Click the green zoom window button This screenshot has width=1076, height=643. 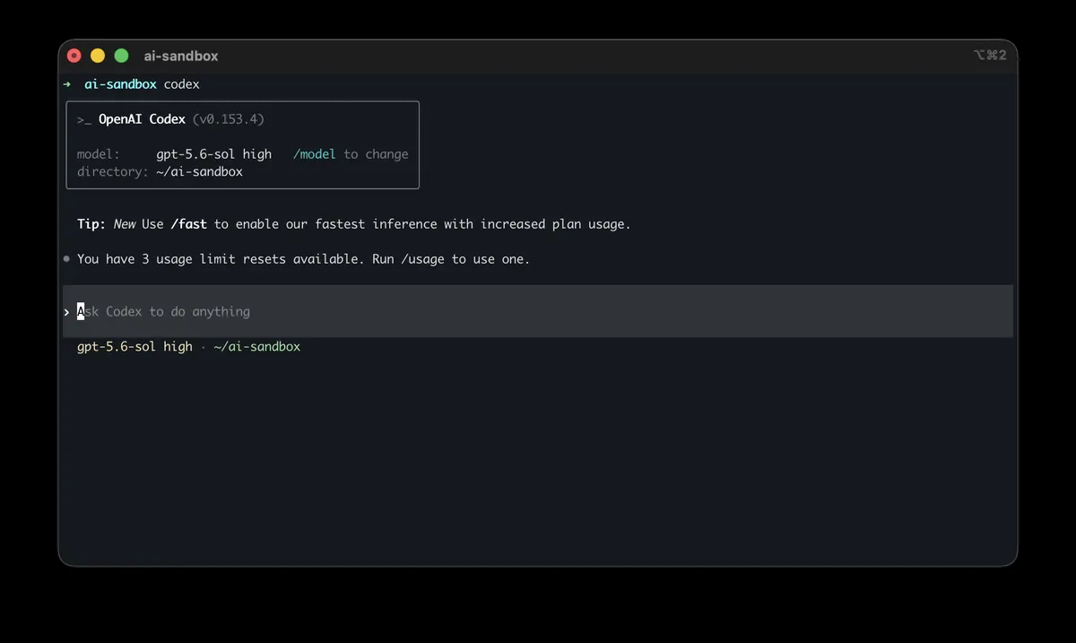tap(121, 56)
